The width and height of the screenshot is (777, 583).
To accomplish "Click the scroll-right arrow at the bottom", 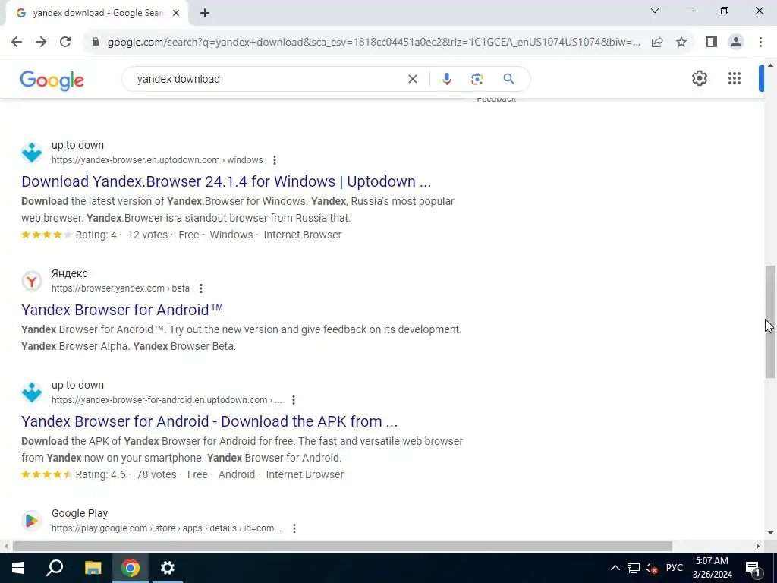I will point(758,547).
